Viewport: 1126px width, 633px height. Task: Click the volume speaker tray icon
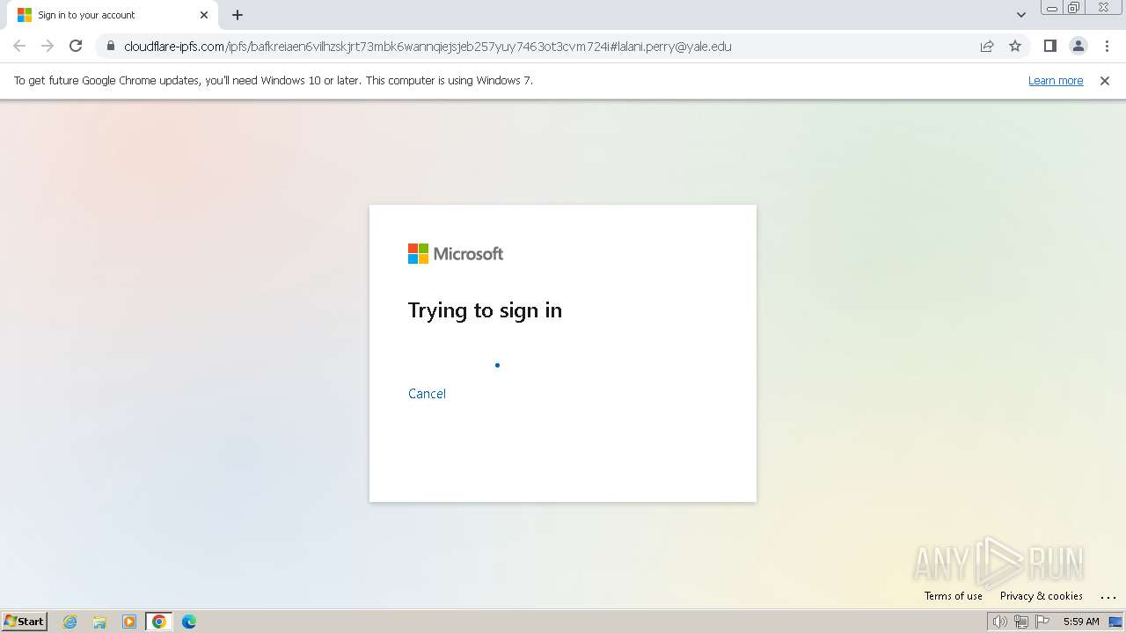999,622
